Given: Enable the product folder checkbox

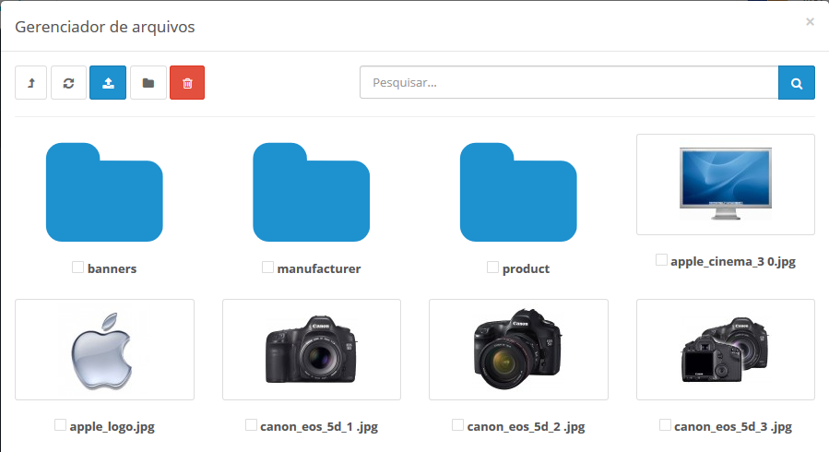Looking at the screenshot, I should [x=493, y=268].
